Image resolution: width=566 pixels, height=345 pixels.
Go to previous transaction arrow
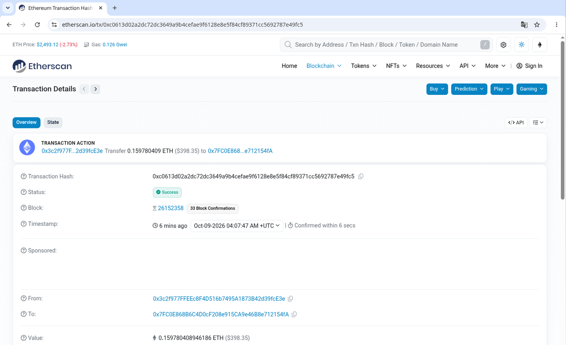point(84,89)
